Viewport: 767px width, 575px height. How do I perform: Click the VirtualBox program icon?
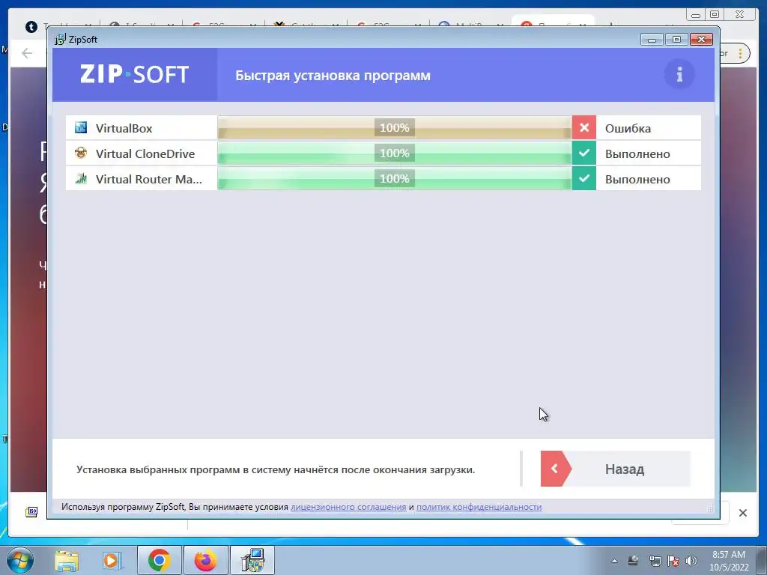tap(81, 127)
